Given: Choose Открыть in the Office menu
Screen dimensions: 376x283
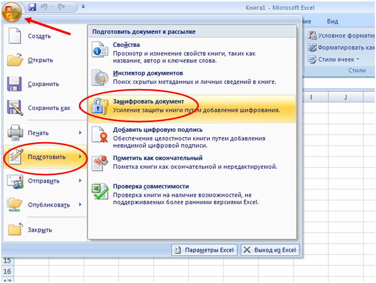Looking at the screenshot, I should [45, 60].
